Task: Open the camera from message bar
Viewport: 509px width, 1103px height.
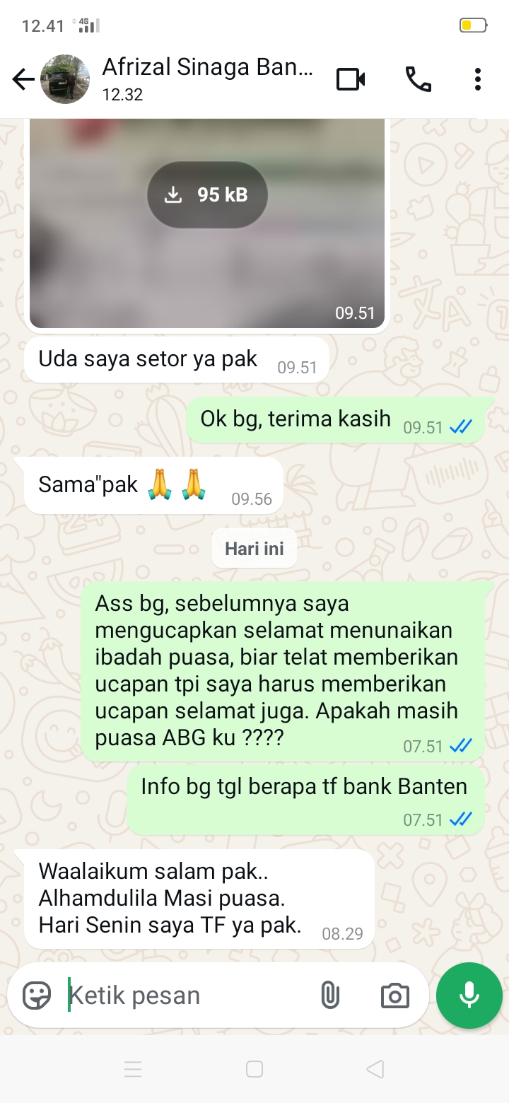Action: (x=394, y=996)
